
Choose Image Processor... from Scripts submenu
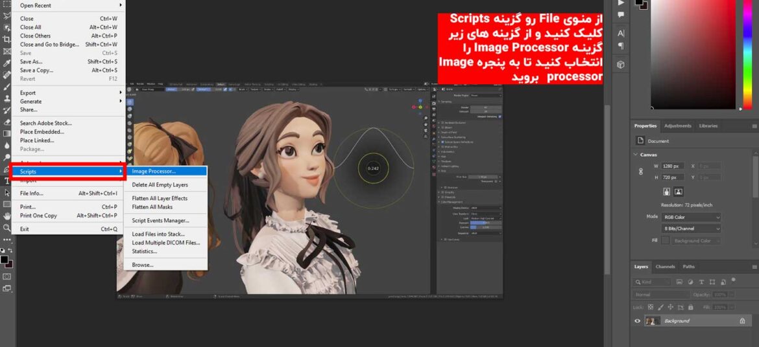point(165,171)
